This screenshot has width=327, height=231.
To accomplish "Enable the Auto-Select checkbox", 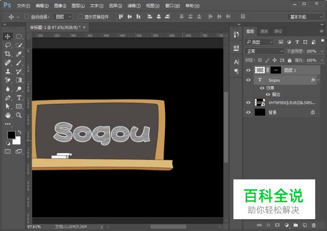I will pos(26,17).
